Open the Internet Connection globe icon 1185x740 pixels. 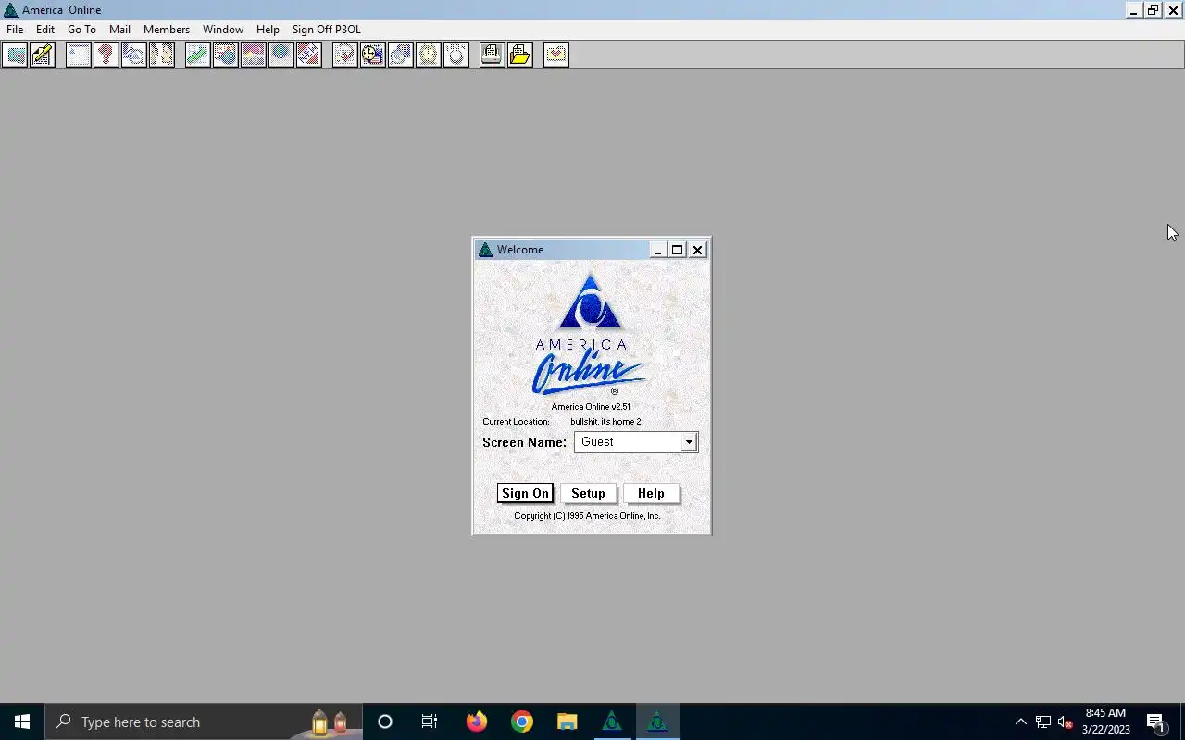pos(281,55)
